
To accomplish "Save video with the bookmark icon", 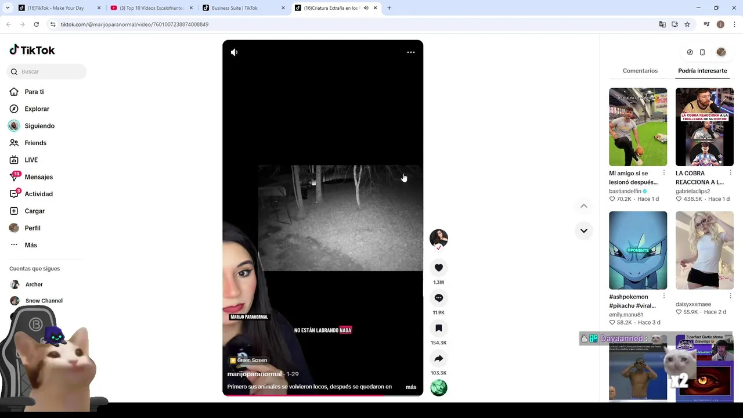I will [439, 328].
